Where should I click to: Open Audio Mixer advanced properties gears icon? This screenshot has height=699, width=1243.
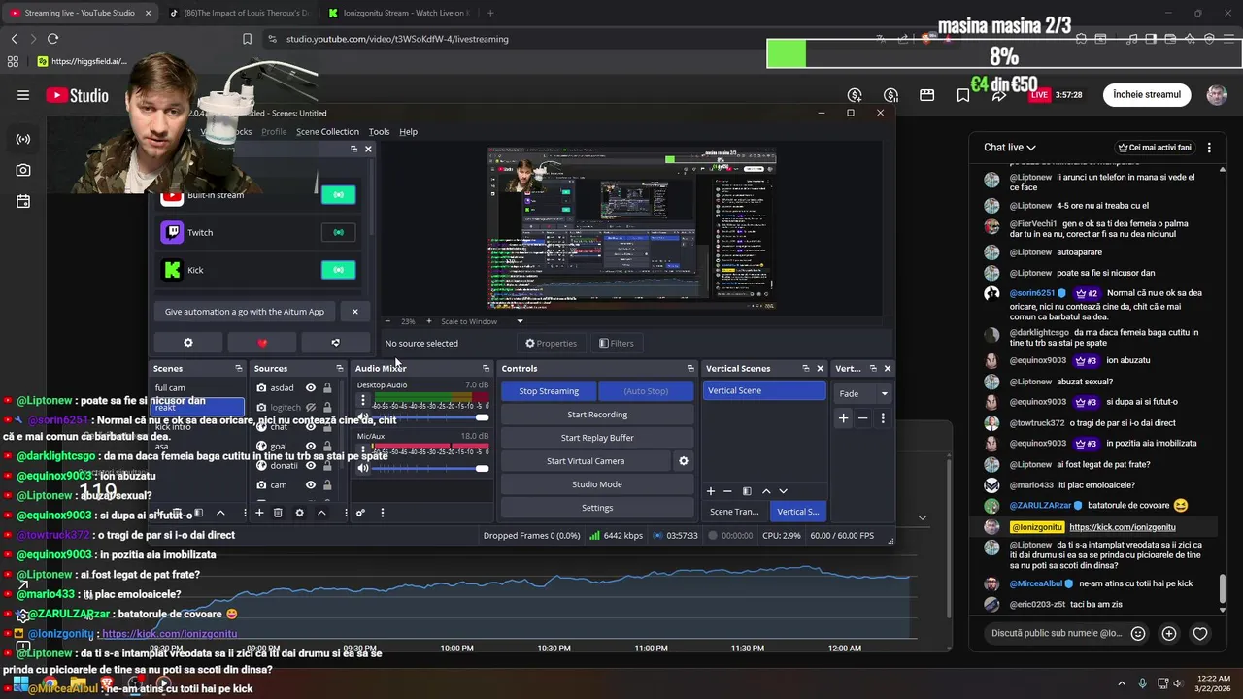[360, 513]
